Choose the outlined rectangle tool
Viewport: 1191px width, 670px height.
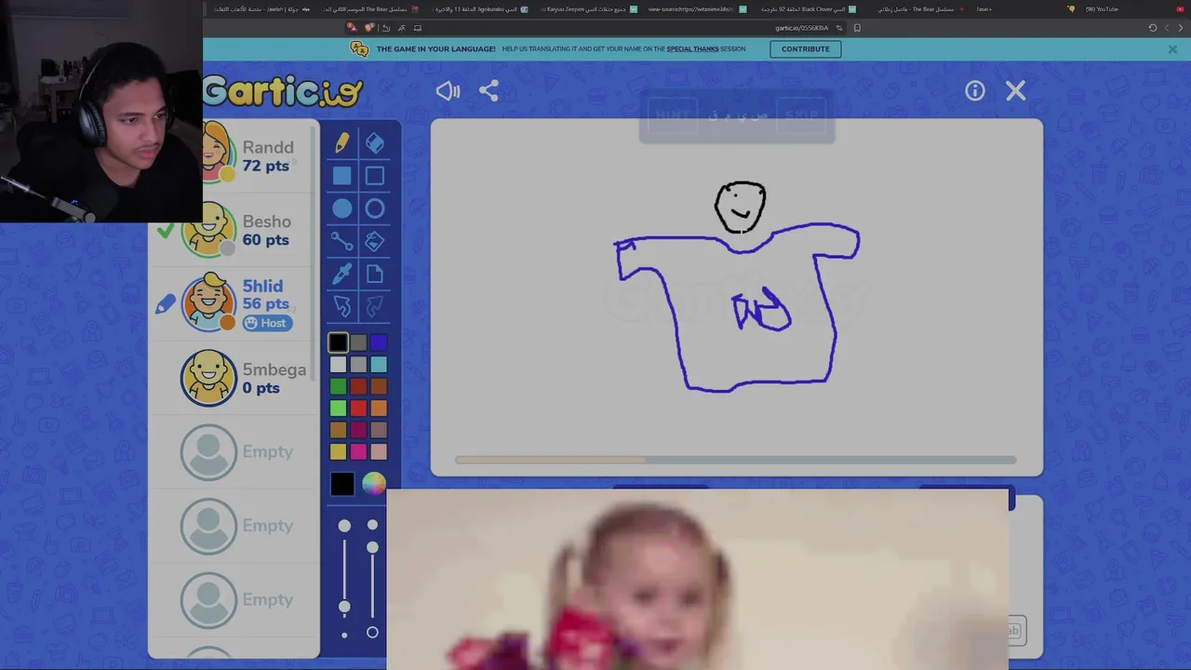tap(374, 176)
